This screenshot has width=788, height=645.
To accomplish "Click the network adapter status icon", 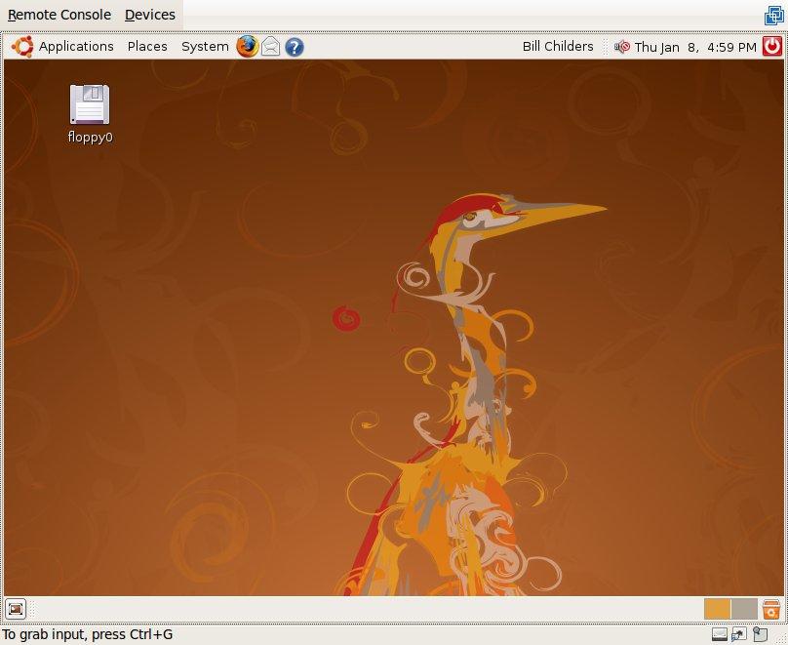I will click(x=739, y=634).
